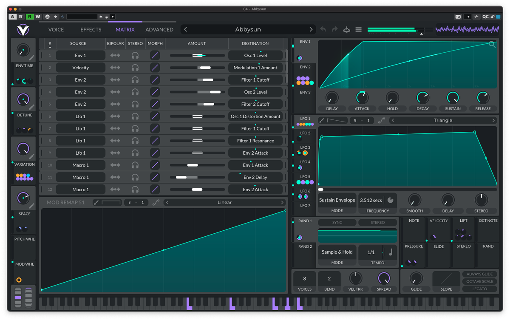The width and height of the screenshot is (510, 320).
Task: Enable Octave Scale
Action: click(480, 281)
